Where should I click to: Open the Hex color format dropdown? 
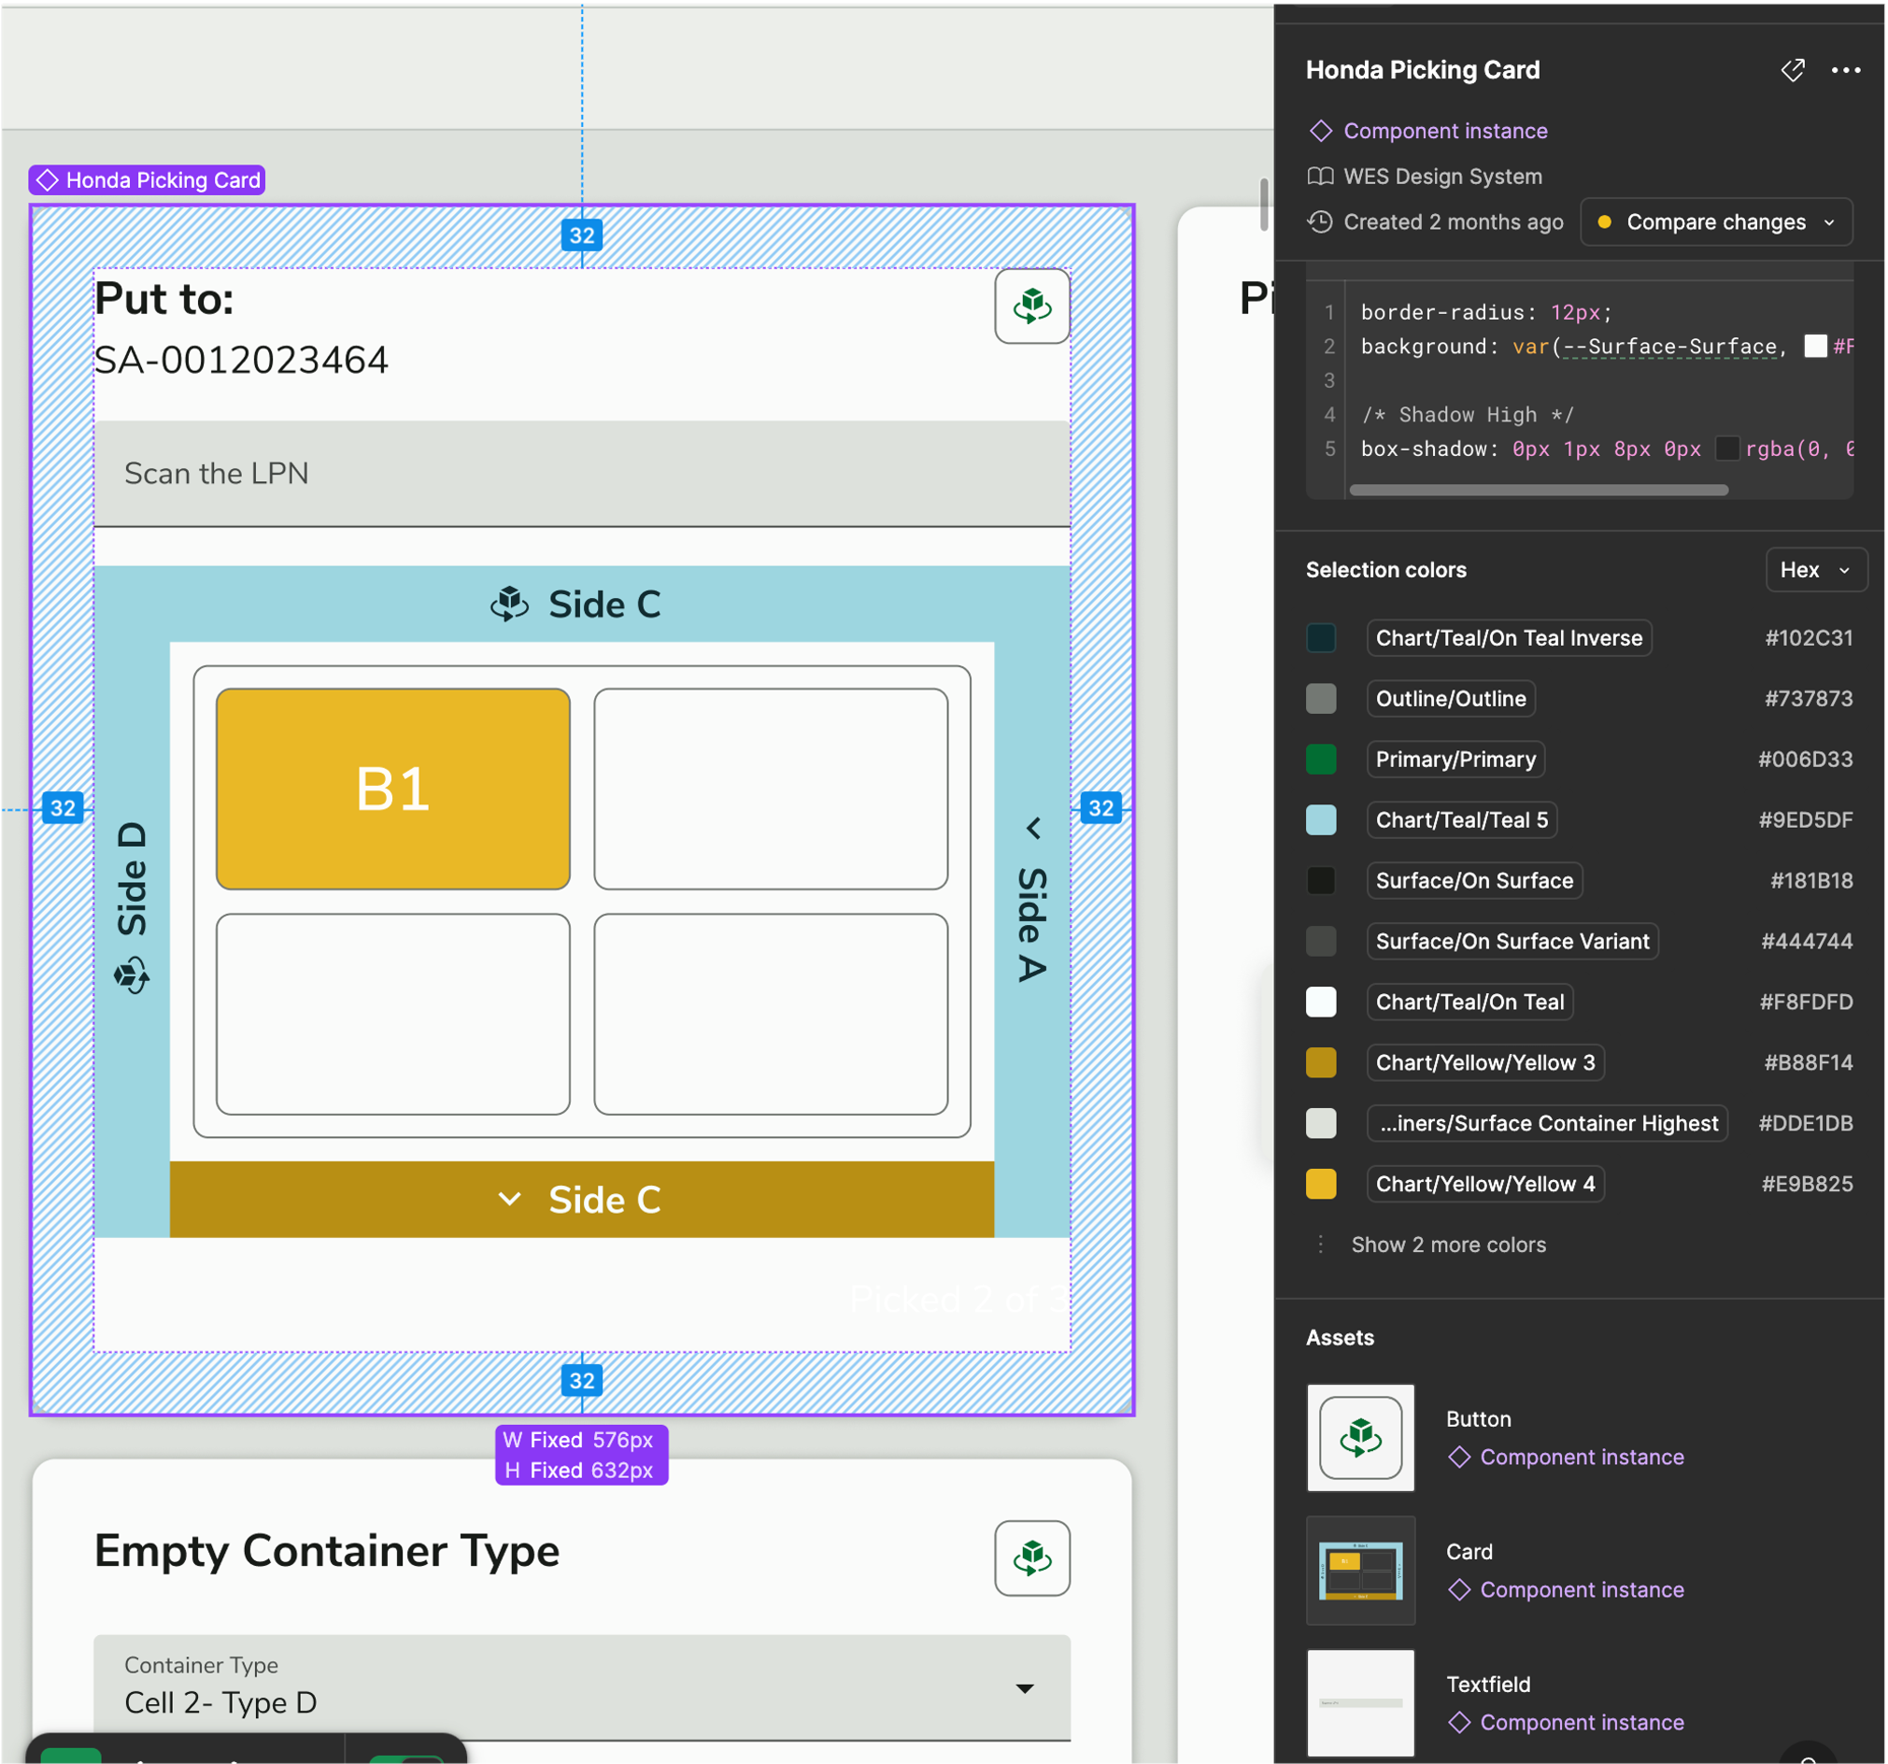(1816, 570)
